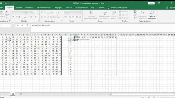Click the ribbon display options icon
This screenshot has width=175, height=98.
159,3
